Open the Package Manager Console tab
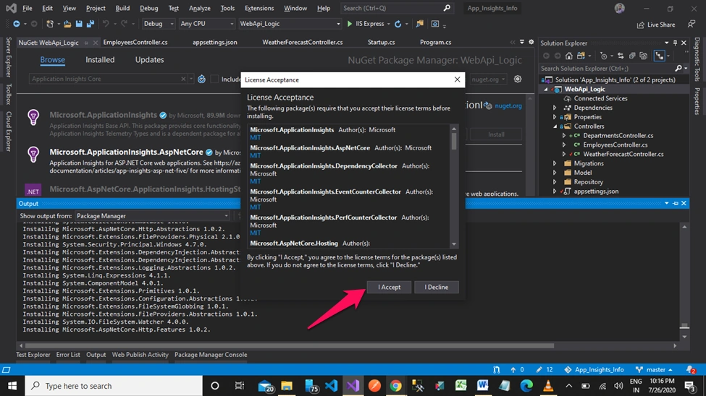This screenshot has width=706, height=396. pos(210,355)
